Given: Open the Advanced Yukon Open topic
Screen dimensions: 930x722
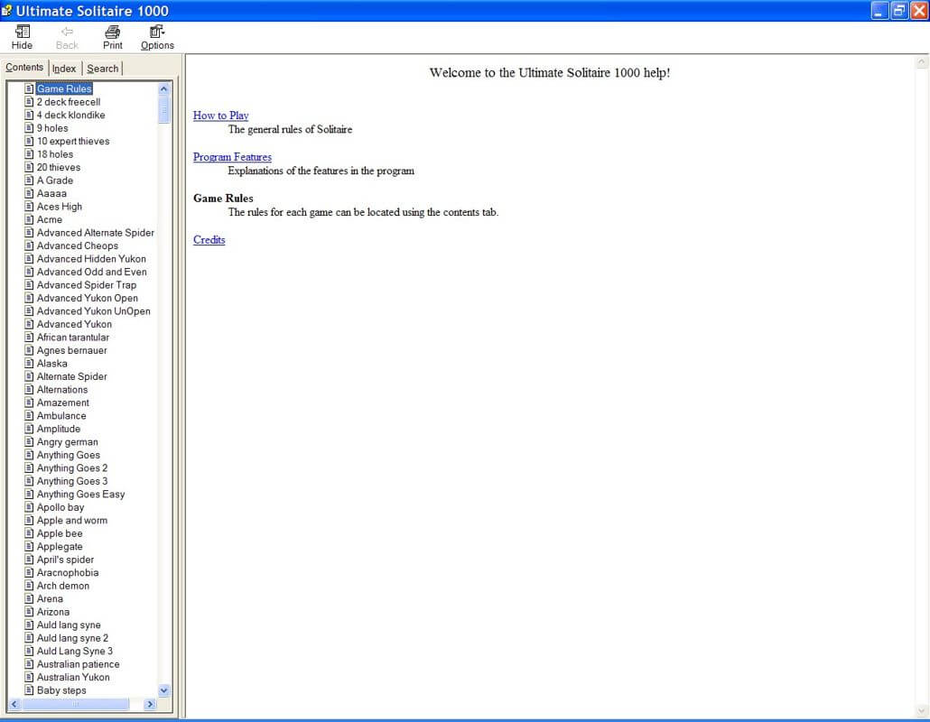Looking at the screenshot, I should (x=88, y=298).
